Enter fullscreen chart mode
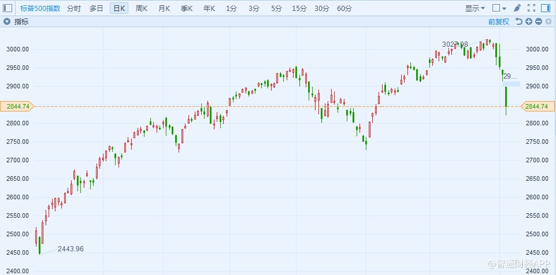Screen dimensions: 556x275 (531, 8)
